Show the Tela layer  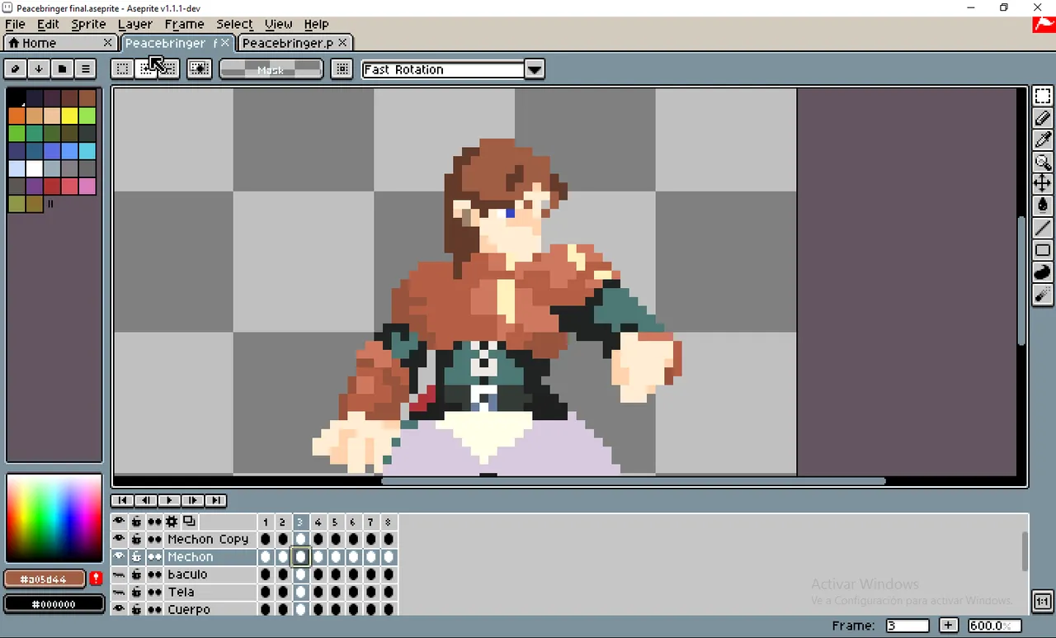120,593
